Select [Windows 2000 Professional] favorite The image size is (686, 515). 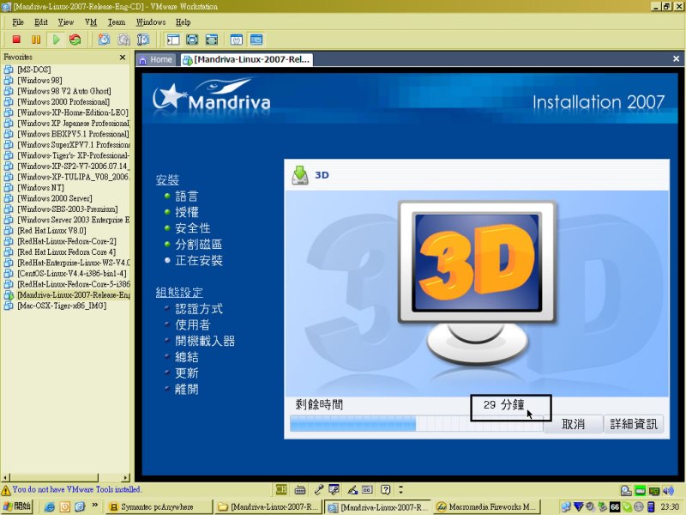[x=63, y=101]
